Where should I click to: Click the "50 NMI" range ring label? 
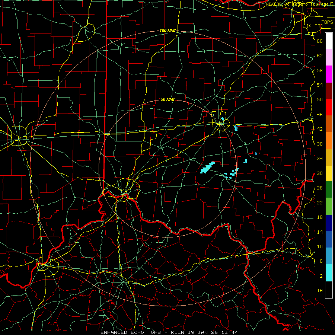click(x=167, y=99)
